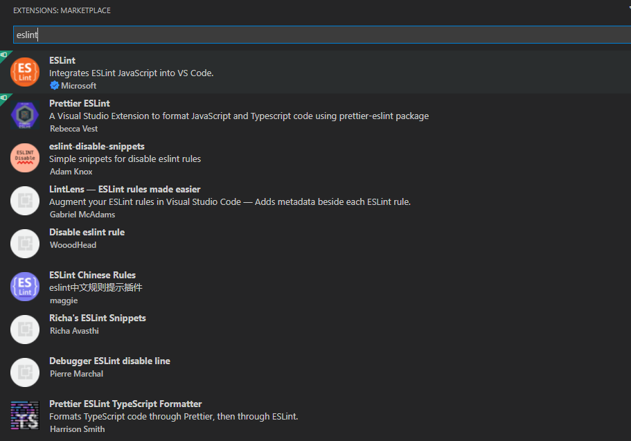Click the eslint-disable-snippets circular icon
The height and width of the screenshot is (441, 631).
click(x=25, y=157)
